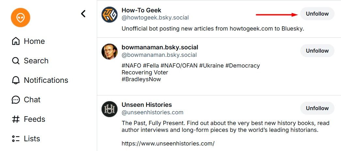The height and width of the screenshot is (151, 341).
Task: Click the Search magnifier icon
Action: (x=16, y=61)
